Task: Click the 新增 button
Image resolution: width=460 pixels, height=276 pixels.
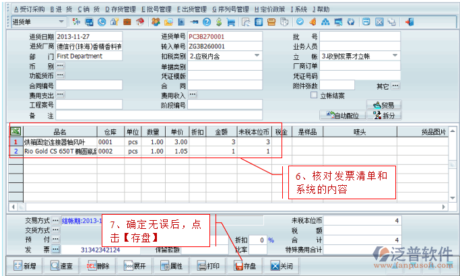Action: coord(25,266)
